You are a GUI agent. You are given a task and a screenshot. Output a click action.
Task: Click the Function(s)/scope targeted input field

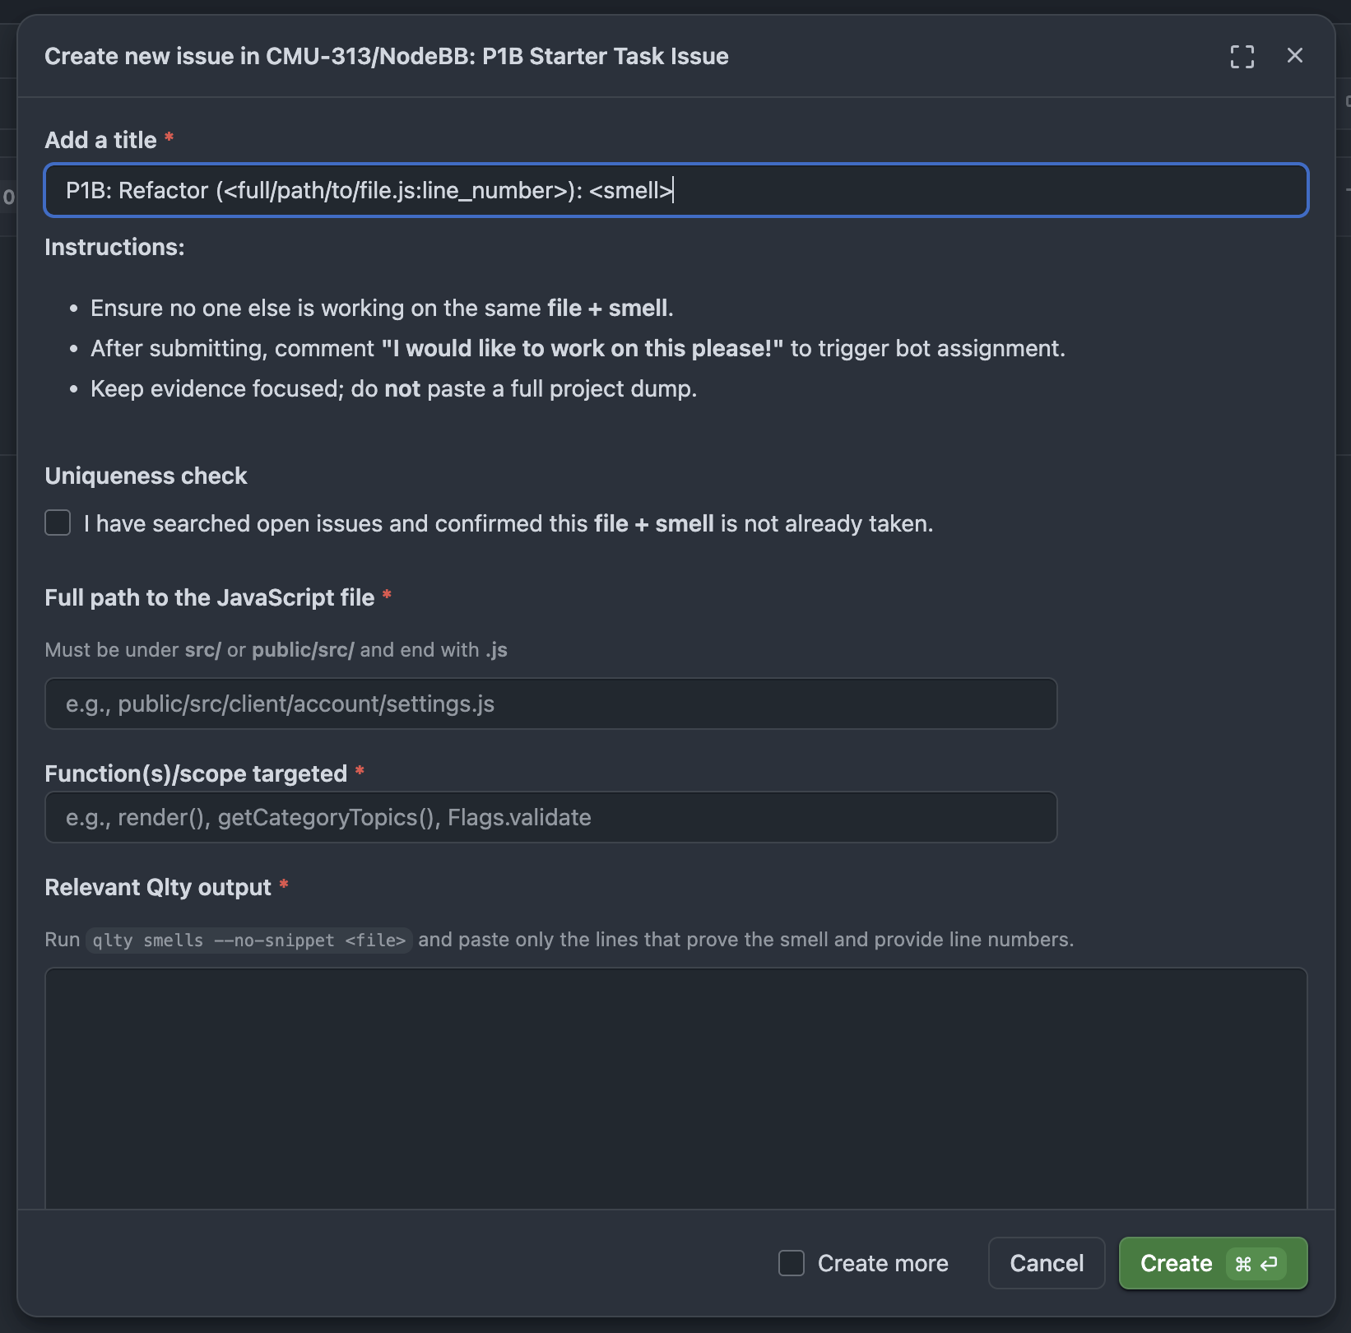pyautogui.click(x=551, y=817)
